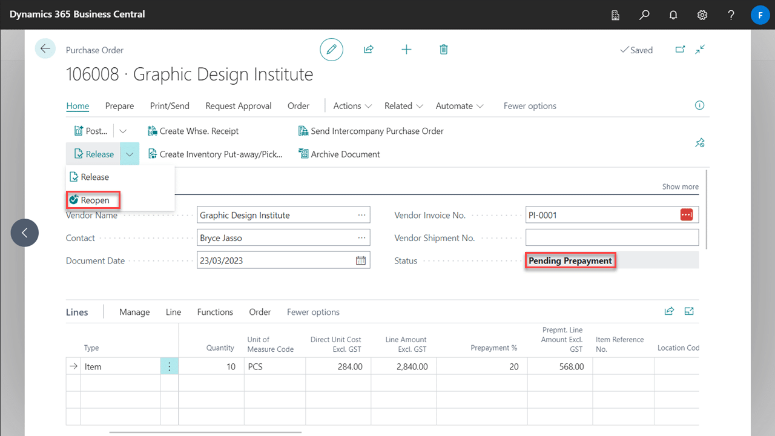The image size is (775, 436).
Task: Click the Release toolbar button
Action: point(93,154)
